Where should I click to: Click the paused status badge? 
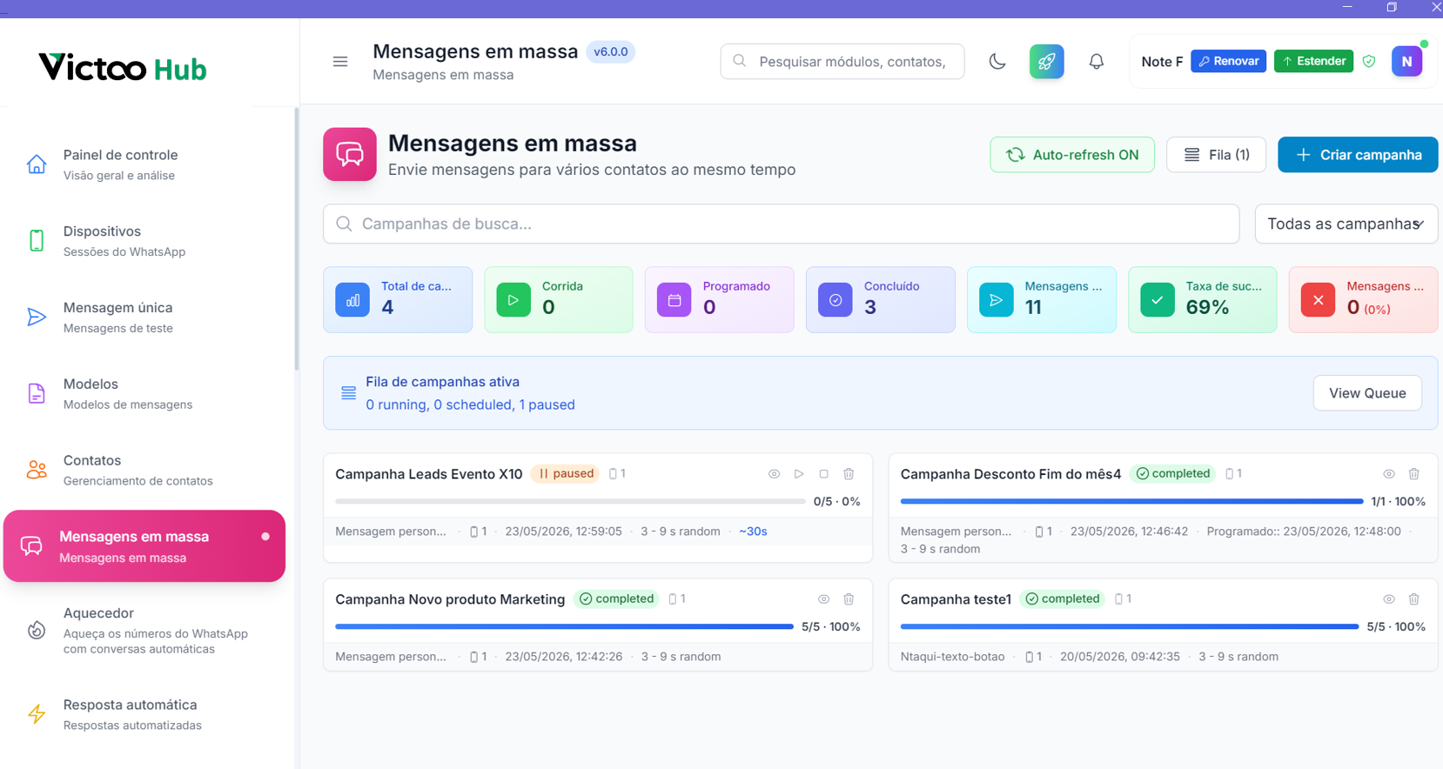click(x=566, y=473)
